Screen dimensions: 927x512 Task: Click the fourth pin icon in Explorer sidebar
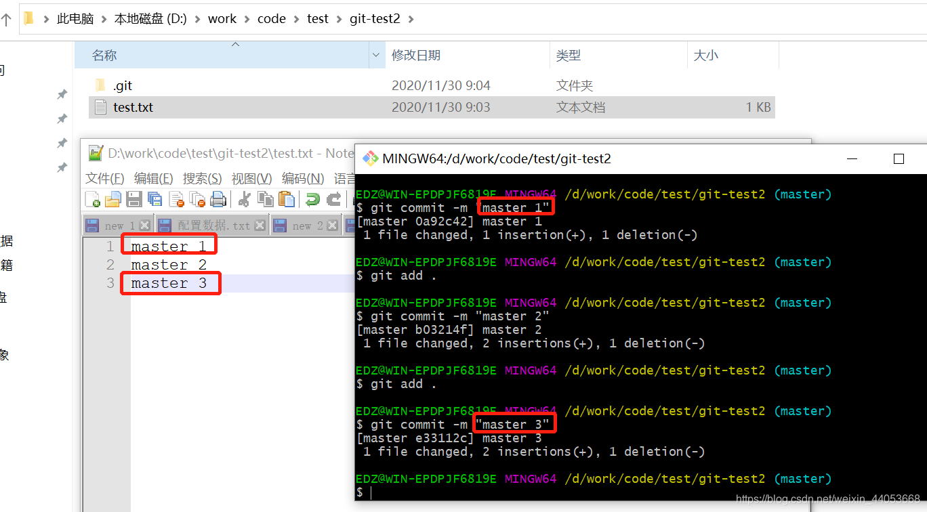click(62, 167)
